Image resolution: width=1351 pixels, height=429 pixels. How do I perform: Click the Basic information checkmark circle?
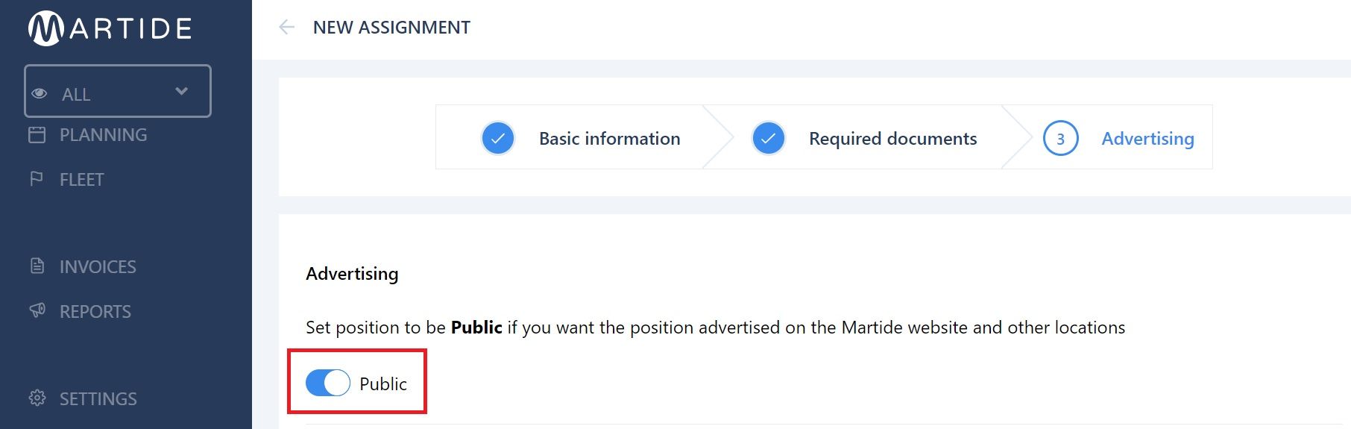pyautogui.click(x=498, y=138)
